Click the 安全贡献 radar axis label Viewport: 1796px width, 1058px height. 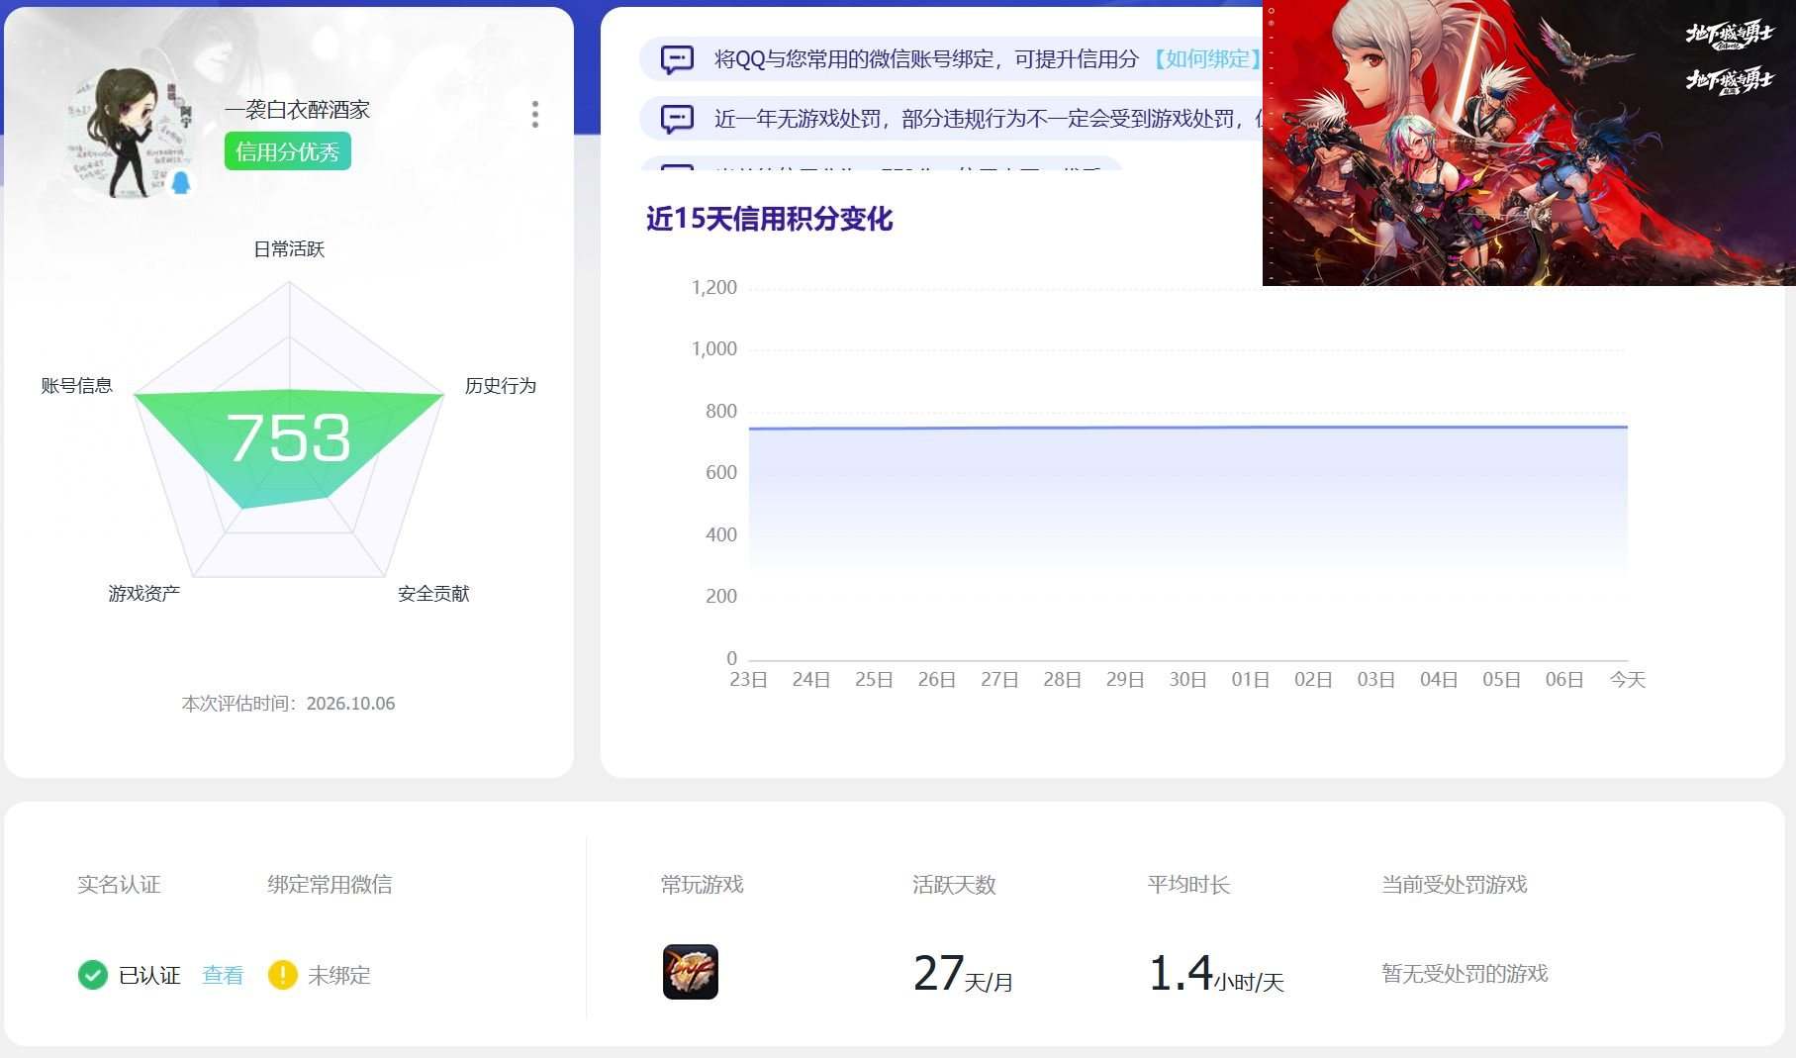pyautogui.click(x=433, y=594)
